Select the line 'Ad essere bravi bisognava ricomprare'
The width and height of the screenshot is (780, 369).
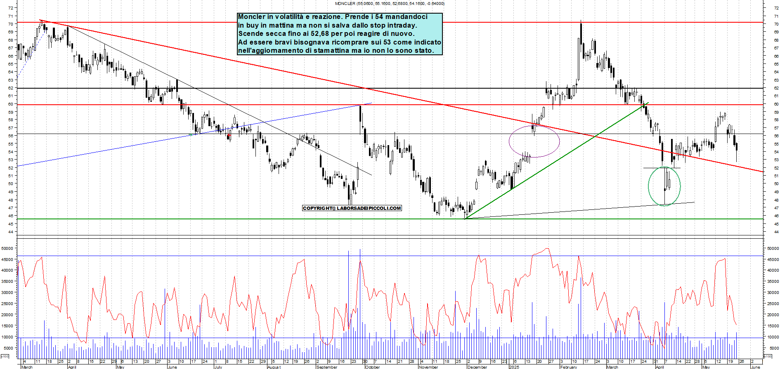pos(339,42)
